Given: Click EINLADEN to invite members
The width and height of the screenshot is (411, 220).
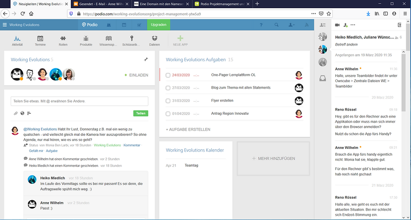Looking at the screenshot, I should [x=136, y=75].
